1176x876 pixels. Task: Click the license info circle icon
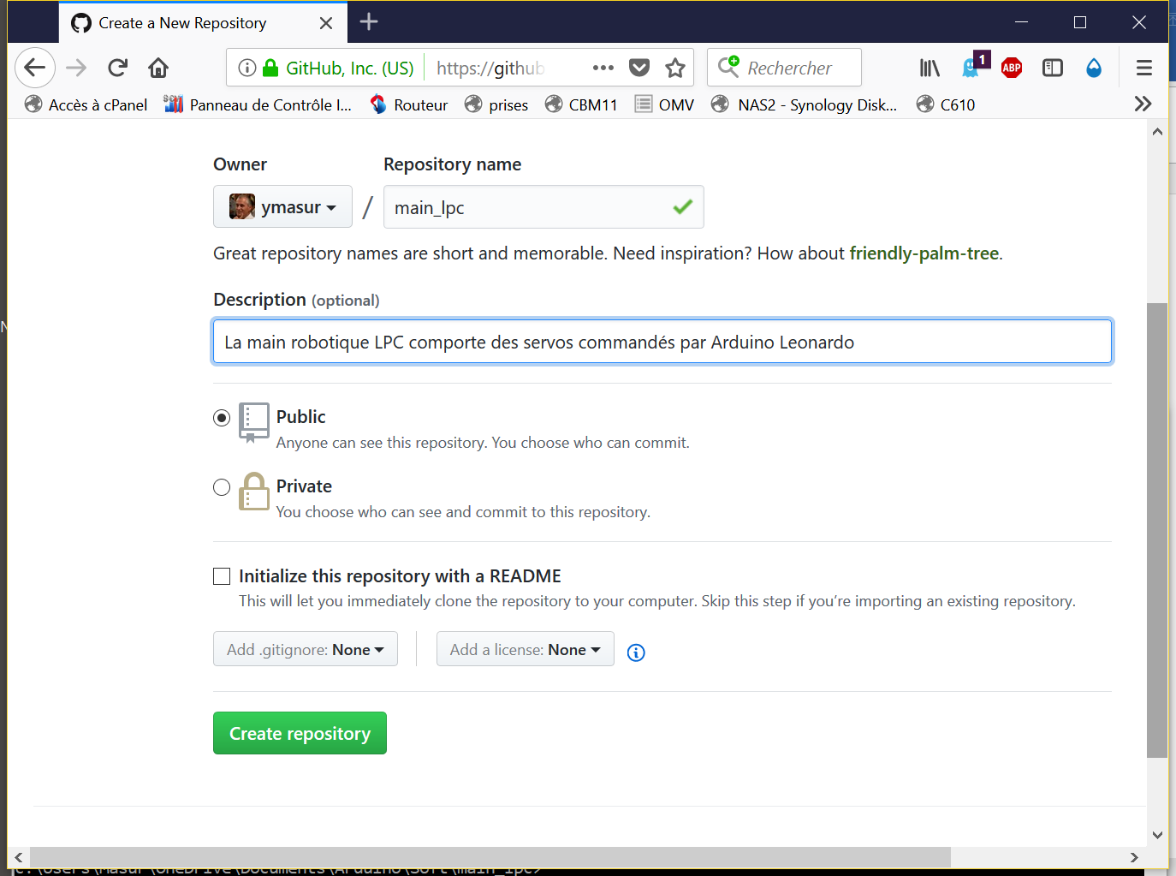coord(636,653)
